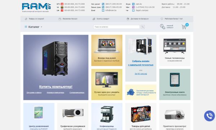Click the delivery box icon
This screenshot has width=216, height=130.
[128, 19]
